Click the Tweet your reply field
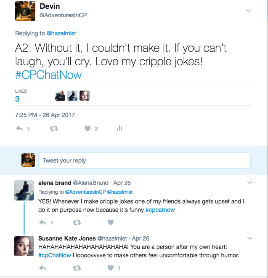 point(144,160)
